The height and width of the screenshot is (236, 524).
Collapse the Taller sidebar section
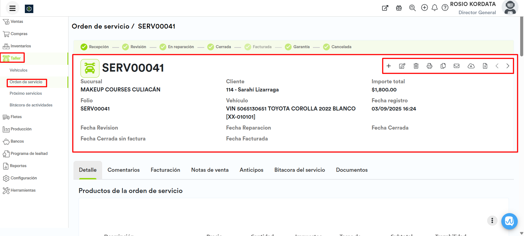(x=16, y=58)
